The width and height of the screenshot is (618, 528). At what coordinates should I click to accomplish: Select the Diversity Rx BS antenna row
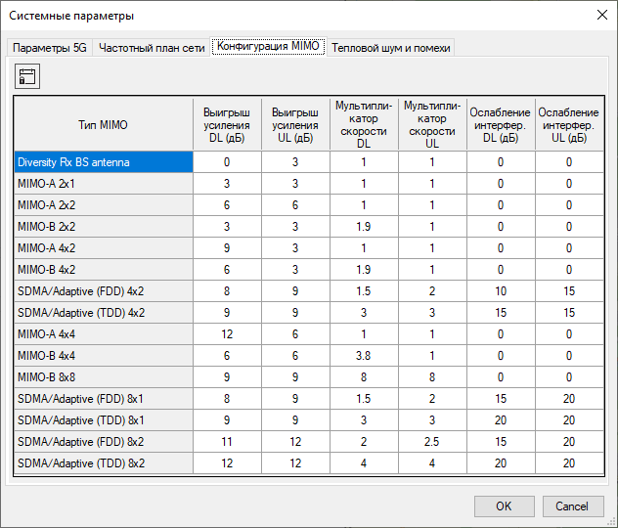pyautogui.click(x=104, y=162)
